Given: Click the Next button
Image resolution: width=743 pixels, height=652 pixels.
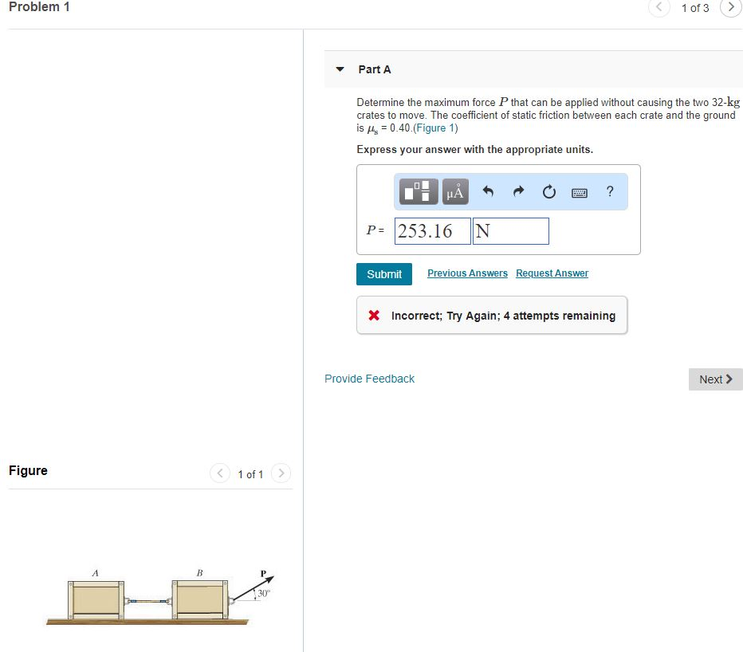Looking at the screenshot, I should pos(714,379).
